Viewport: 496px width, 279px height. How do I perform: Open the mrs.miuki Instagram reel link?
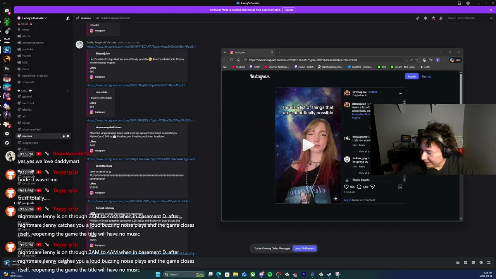tap(136, 85)
